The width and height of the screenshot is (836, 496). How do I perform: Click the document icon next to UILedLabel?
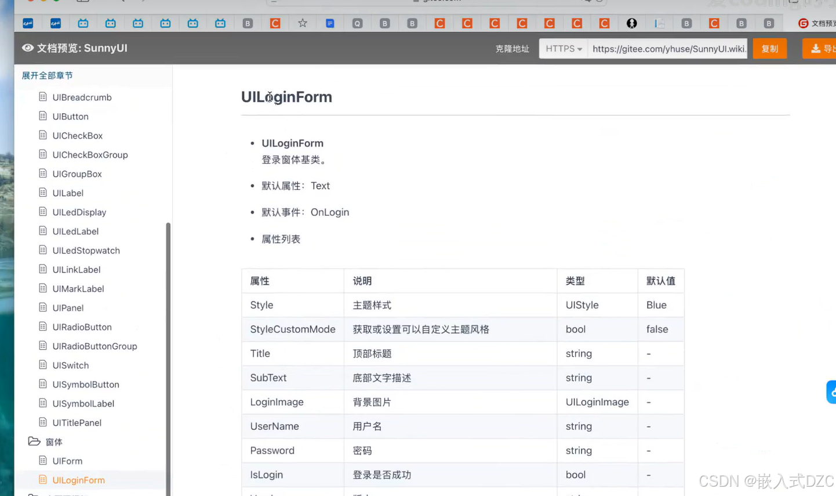pyautogui.click(x=43, y=231)
